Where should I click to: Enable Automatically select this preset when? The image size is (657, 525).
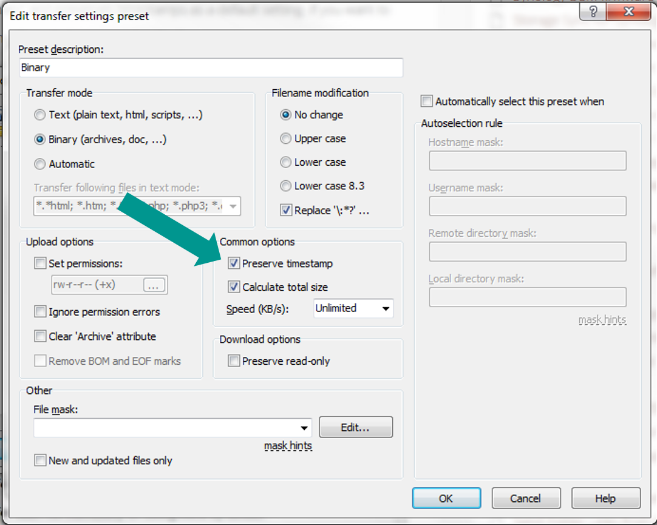(x=427, y=101)
